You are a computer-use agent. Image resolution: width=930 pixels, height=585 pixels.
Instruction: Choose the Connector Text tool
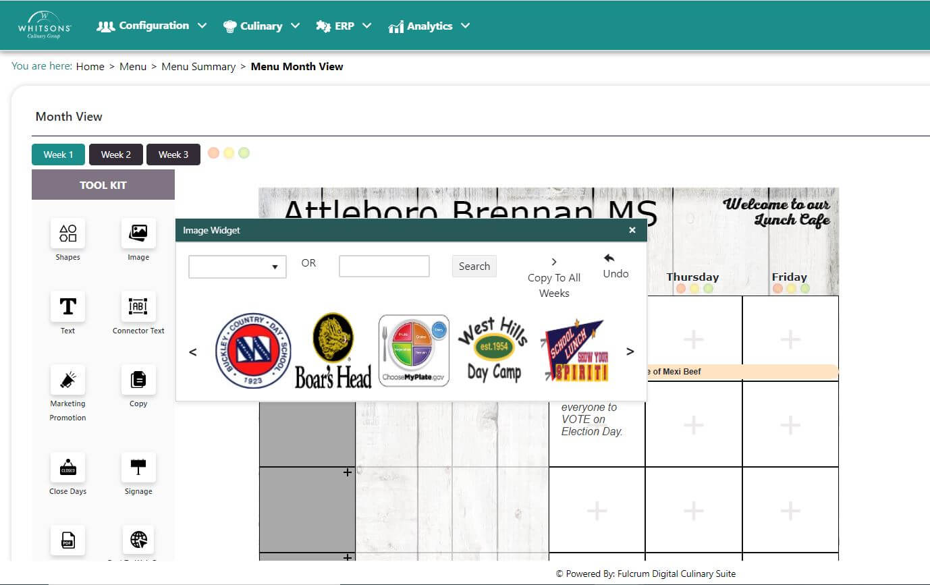138,306
